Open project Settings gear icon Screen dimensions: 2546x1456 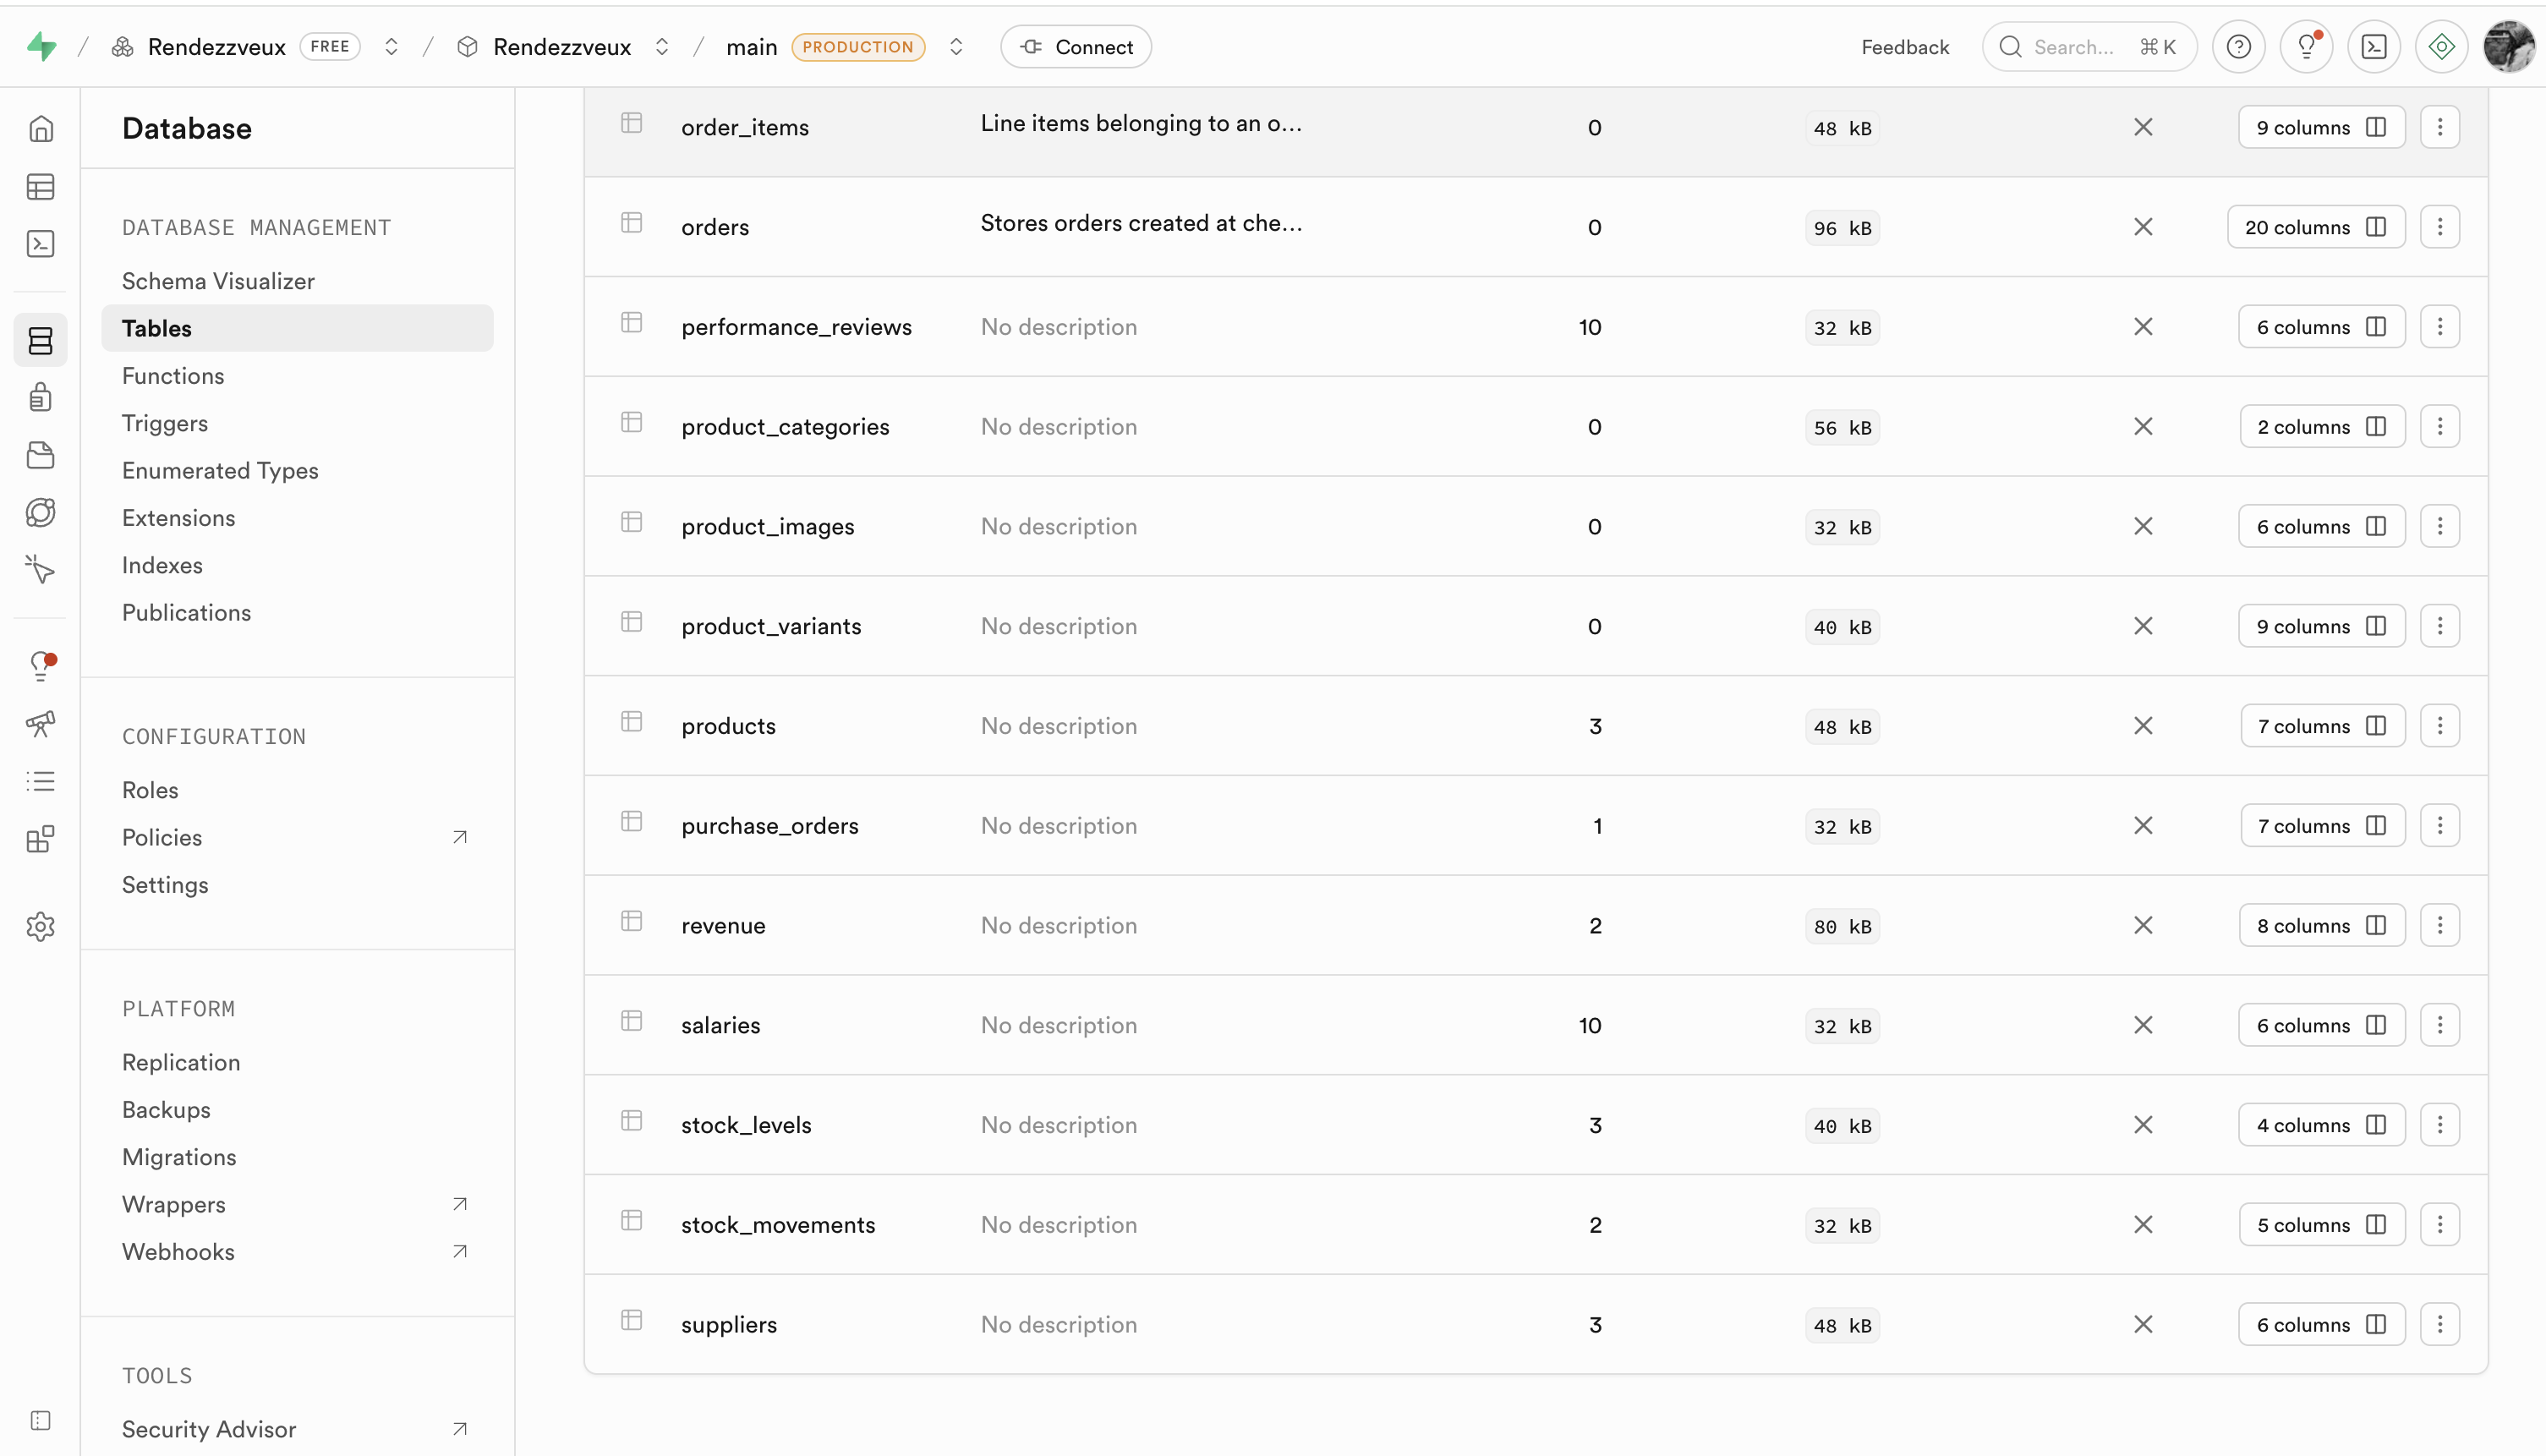pyautogui.click(x=40, y=926)
